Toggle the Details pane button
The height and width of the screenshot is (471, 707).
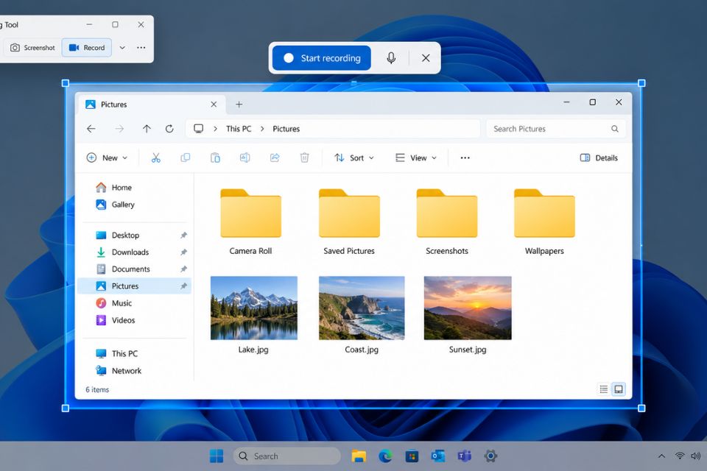(x=599, y=157)
